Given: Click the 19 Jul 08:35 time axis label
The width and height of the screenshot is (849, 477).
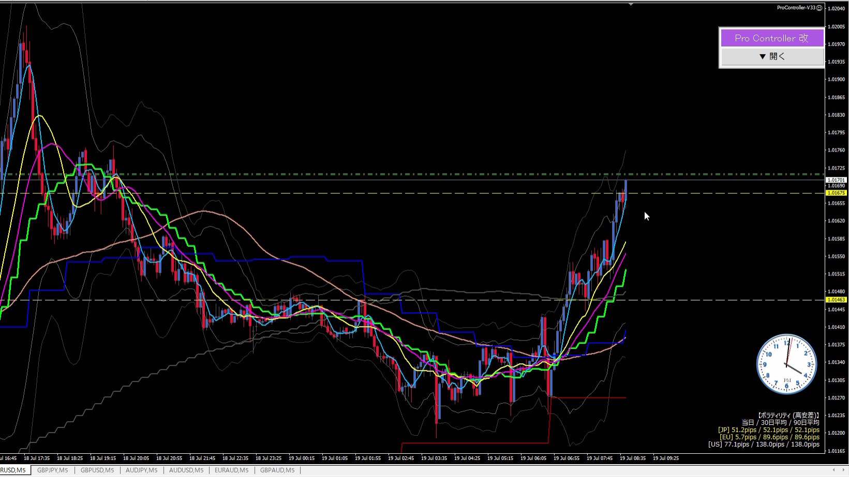Looking at the screenshot, I should (x=632, y=458).
